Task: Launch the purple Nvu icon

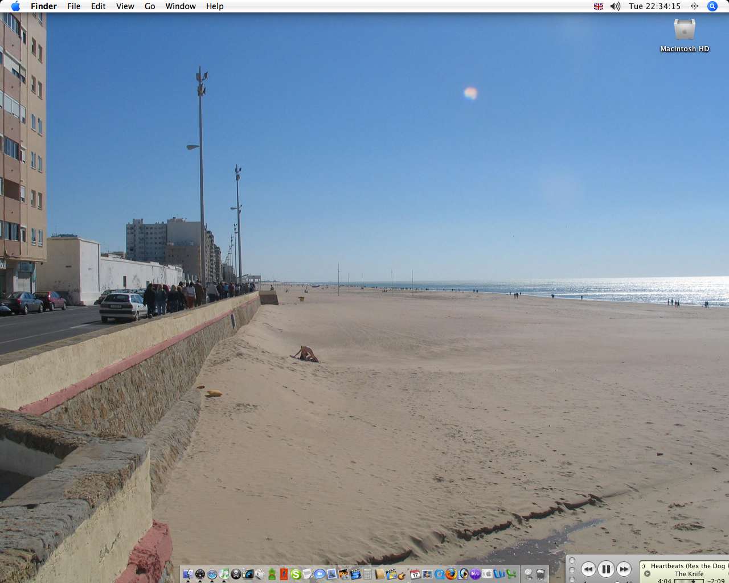Action: (x=475, y=574)
